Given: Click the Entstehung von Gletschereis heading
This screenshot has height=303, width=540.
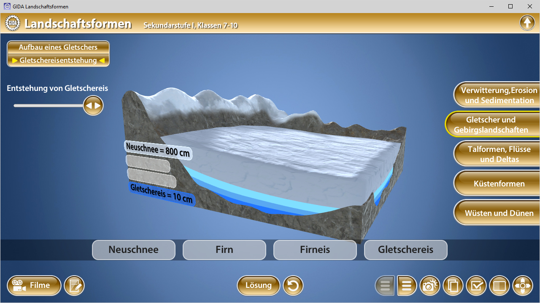Looking at the screenshot, I should [57, 88].
